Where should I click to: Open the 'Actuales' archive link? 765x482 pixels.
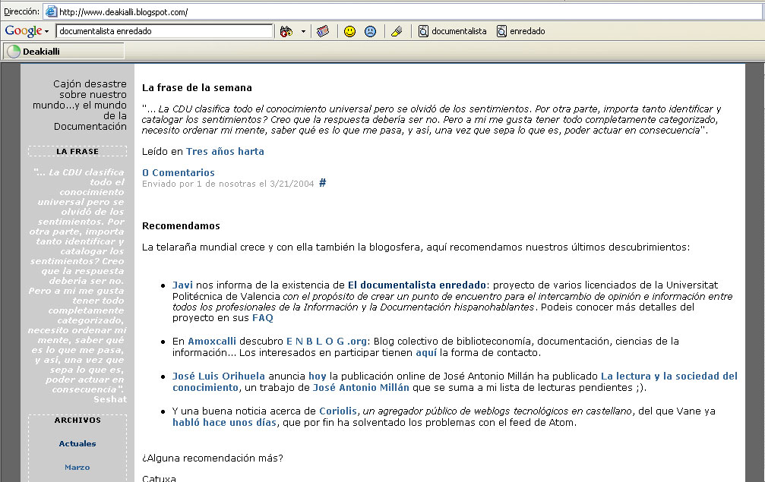(x=77, y=443)
